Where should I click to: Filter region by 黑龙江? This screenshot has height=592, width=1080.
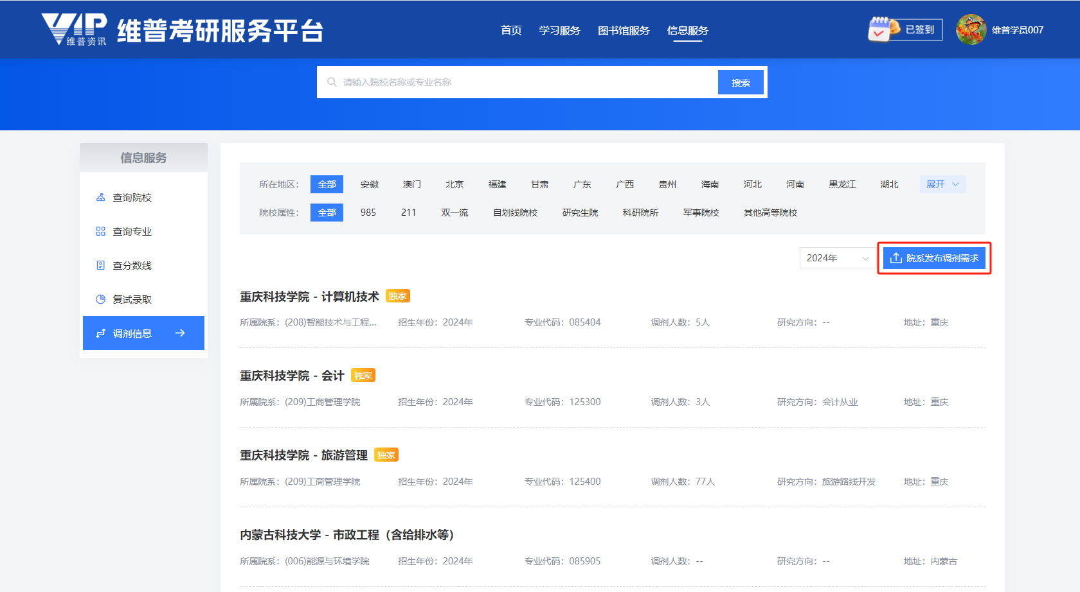tap(842, 184)
